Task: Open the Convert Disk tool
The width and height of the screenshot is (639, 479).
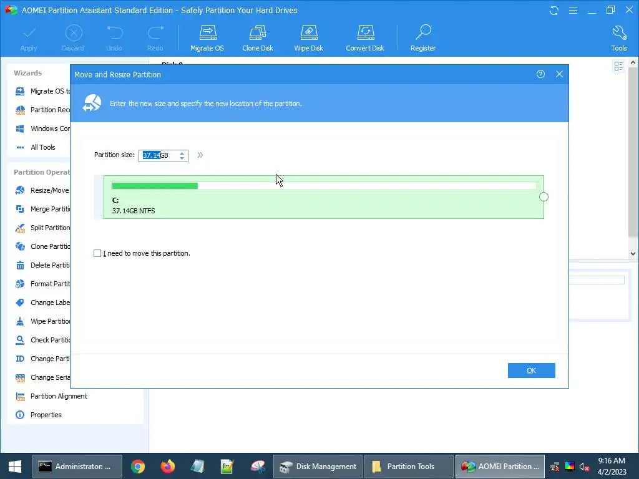Action: [x=365, y=38]
